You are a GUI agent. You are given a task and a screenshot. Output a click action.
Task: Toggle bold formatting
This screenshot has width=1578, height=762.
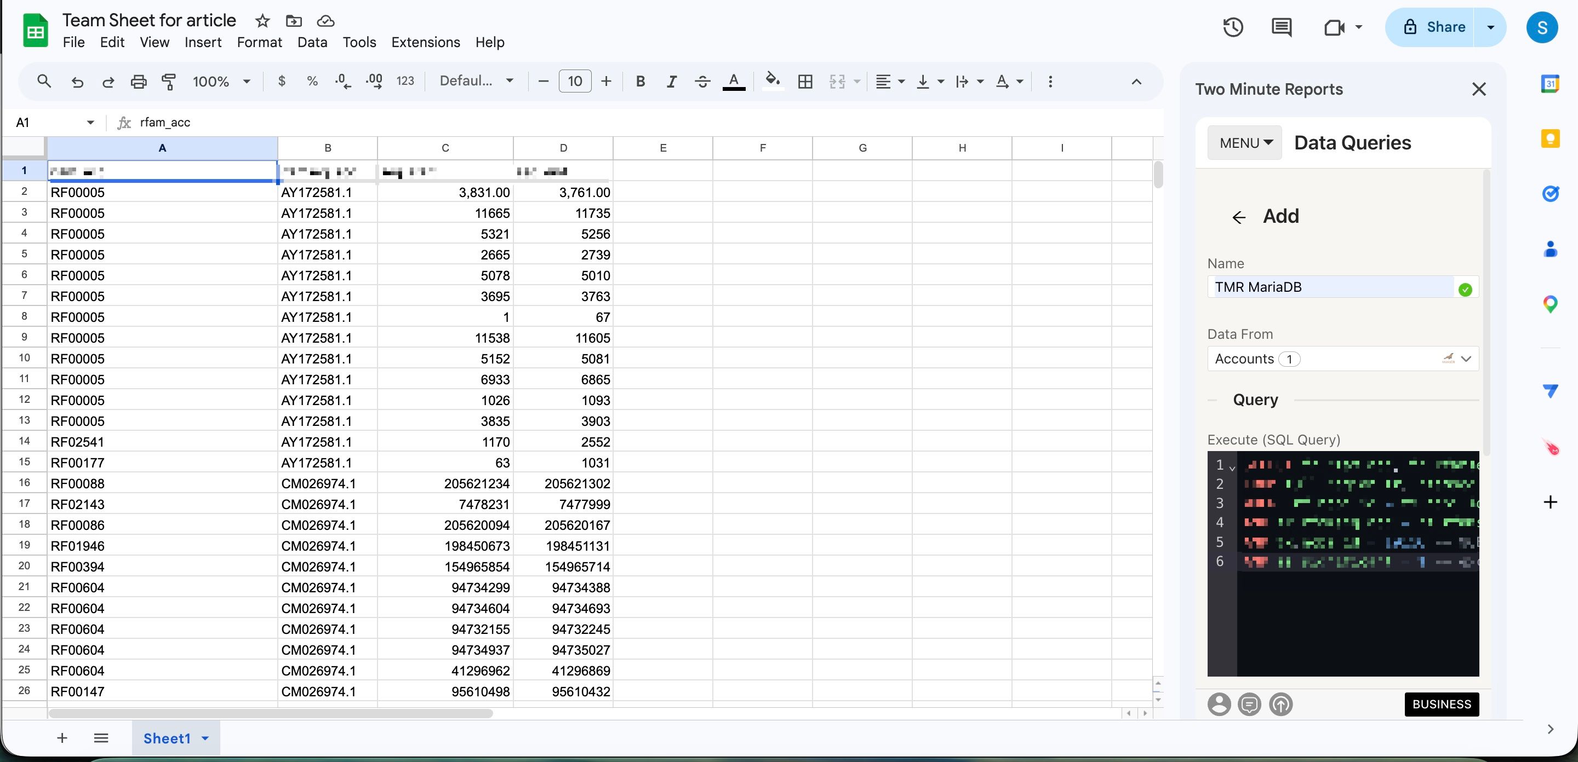pyautogui.click(x=640, y=81)
